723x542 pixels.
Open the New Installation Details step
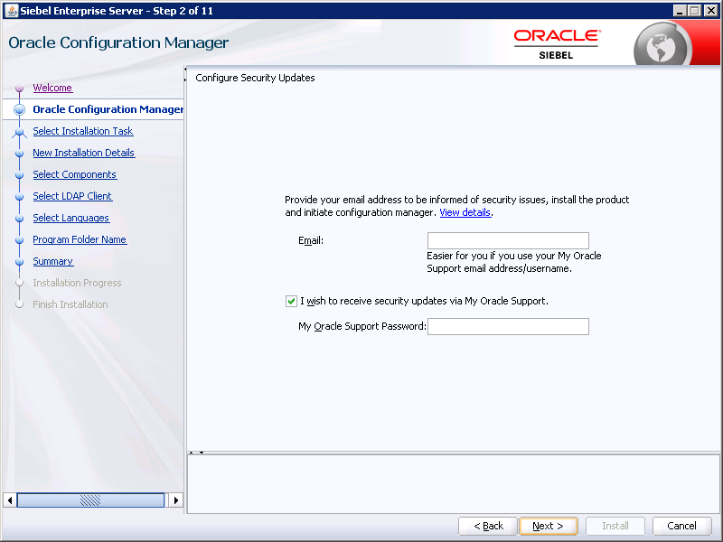(x=83, y=153)
